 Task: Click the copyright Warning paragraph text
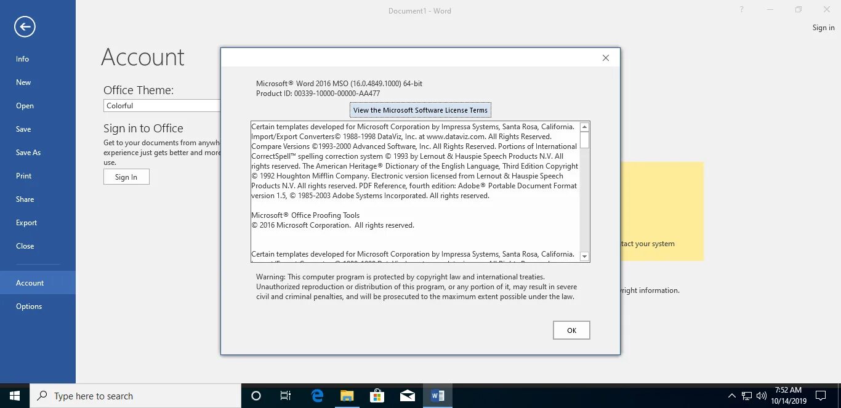coord(417,287)
